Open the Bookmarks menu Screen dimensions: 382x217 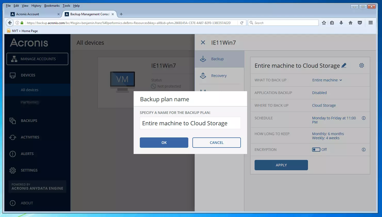coord(52,6)
